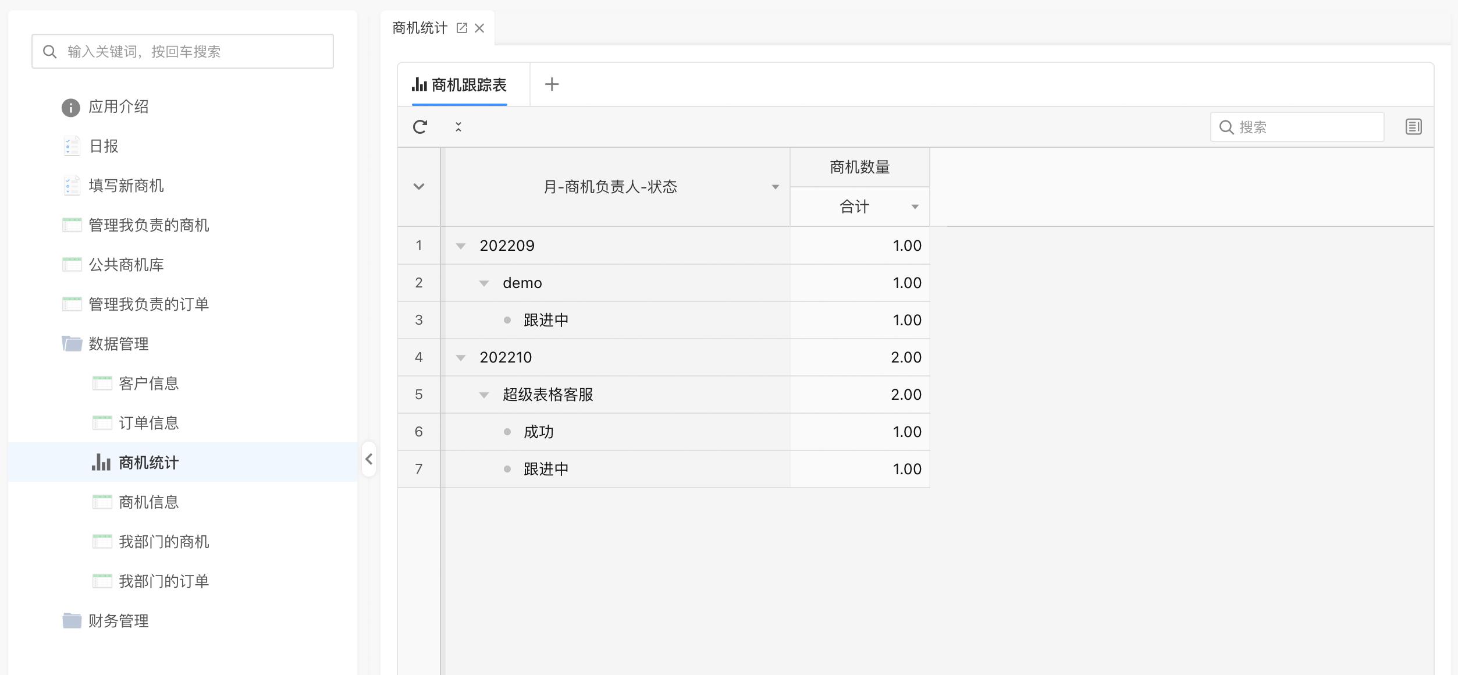Click the panel layout icon beside search
Screen dimensions: 1458x675
(1413, 127)
